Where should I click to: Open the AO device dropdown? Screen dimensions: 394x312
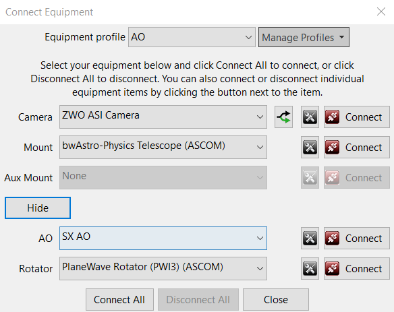[x=163, y=238]
